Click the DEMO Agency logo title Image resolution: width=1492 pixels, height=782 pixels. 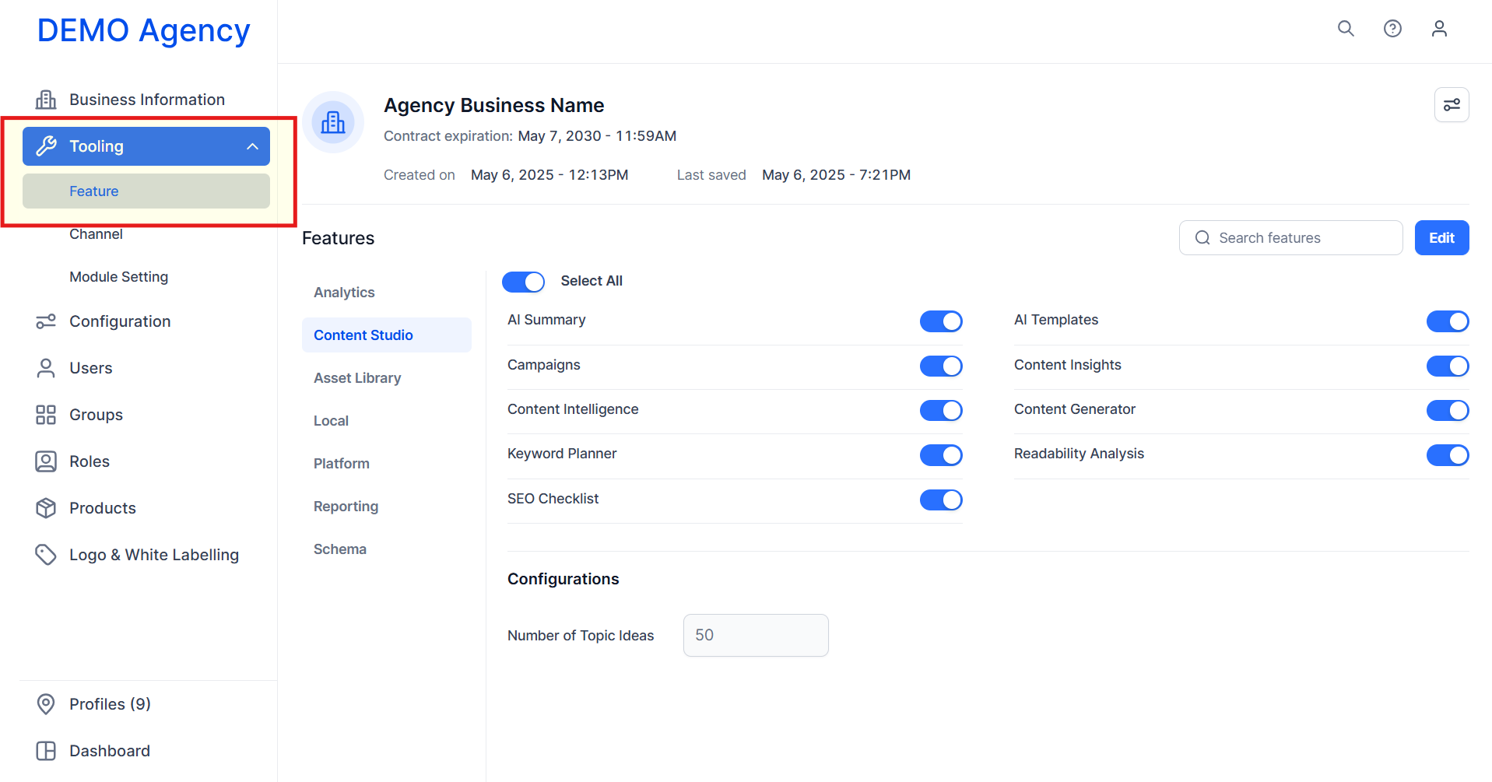pos(144,31)
